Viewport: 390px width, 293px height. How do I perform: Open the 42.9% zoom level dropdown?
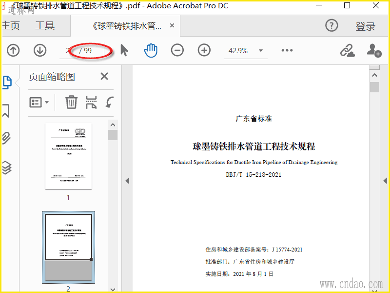(261, 51)
